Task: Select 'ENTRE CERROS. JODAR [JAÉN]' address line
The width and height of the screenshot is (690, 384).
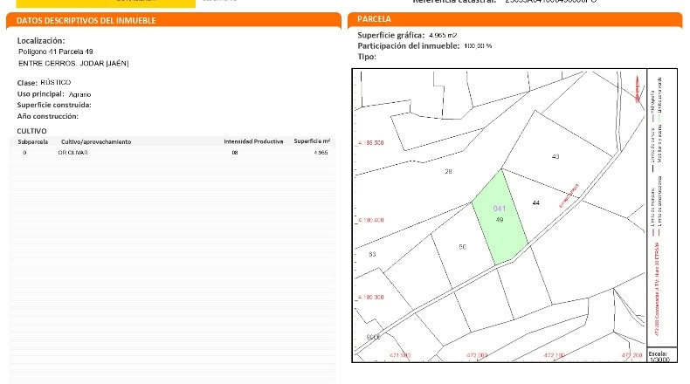Action: point(73,64)
